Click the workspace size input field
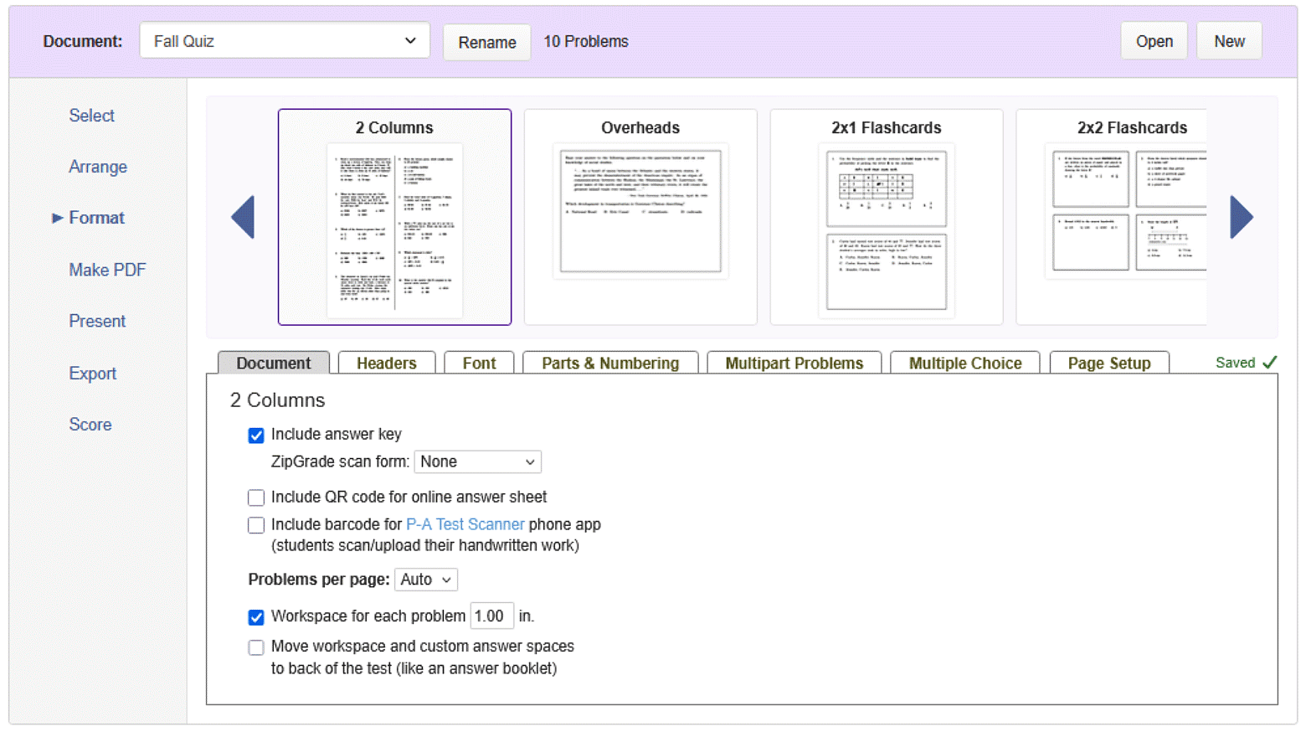Viewport: 1306px width, 732px height. pyautogui.click(x=491, y=616)
